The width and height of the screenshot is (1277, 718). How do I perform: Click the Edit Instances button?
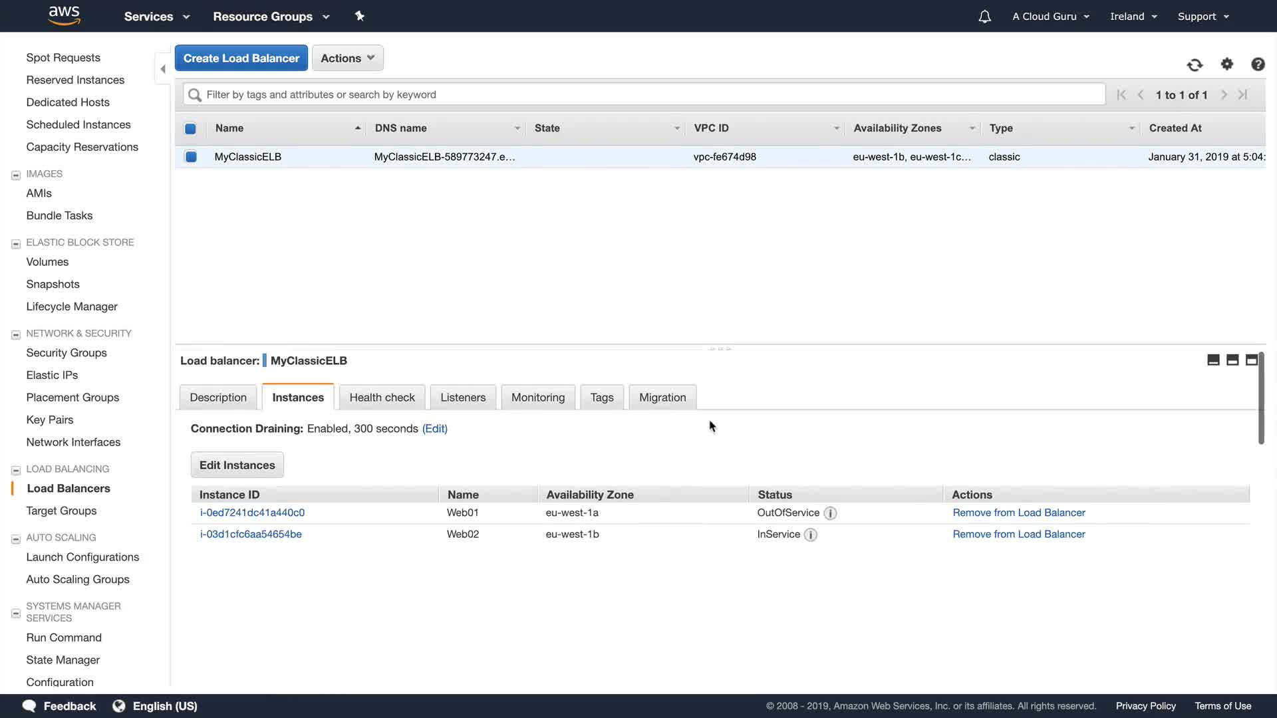pos(237,465)
